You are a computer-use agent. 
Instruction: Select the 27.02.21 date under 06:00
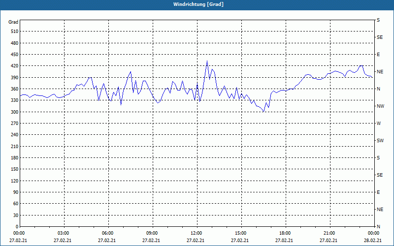(106, 240)
